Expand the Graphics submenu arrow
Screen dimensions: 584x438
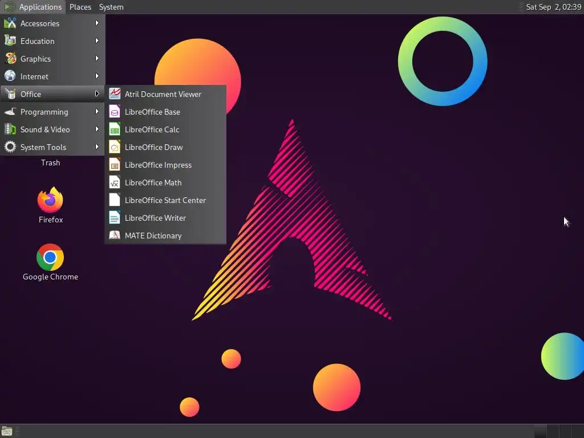(x=97, y=59)
